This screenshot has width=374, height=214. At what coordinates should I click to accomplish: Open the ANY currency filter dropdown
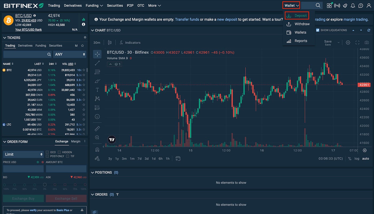pos(70,54)
